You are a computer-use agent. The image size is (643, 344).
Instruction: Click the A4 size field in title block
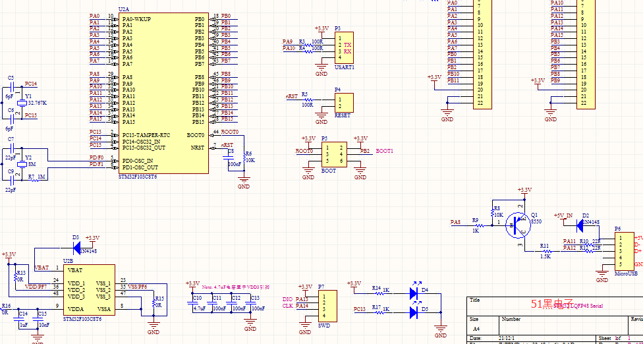pyautogui.click(x=476, y=328)
